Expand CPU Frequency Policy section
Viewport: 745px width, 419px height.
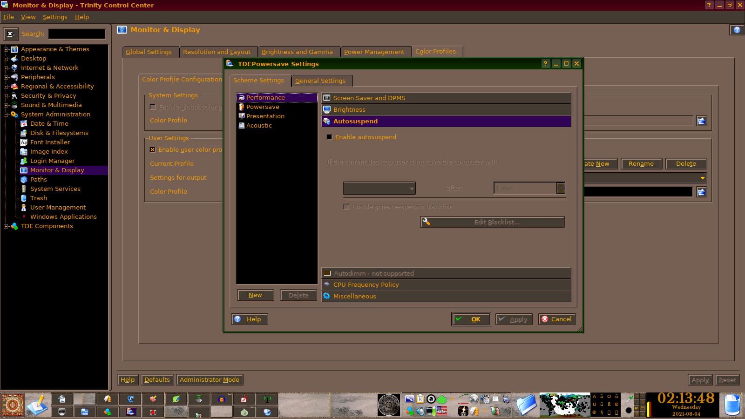click(x=446, y=284)
